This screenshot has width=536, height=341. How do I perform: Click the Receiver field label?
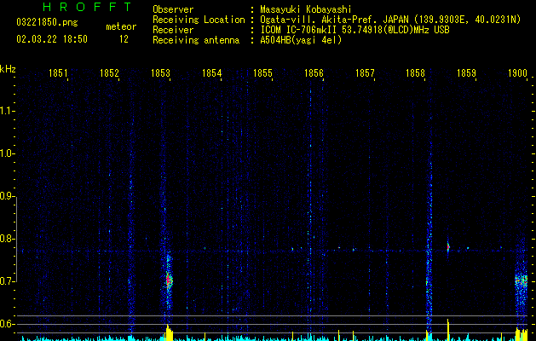coord(173,30)
